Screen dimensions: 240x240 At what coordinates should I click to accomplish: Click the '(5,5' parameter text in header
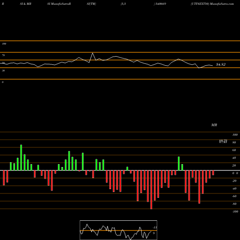(x=123, y=4)
